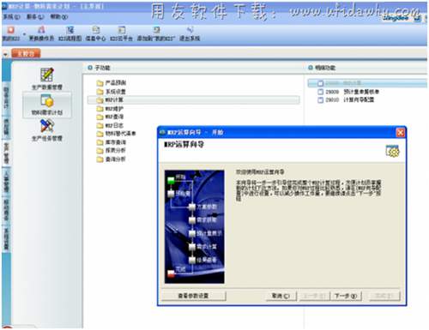Open the 报表分析 folder
The height and width of the screenshot is (330, 429).
pyautogui.click(x=112, y=150)
